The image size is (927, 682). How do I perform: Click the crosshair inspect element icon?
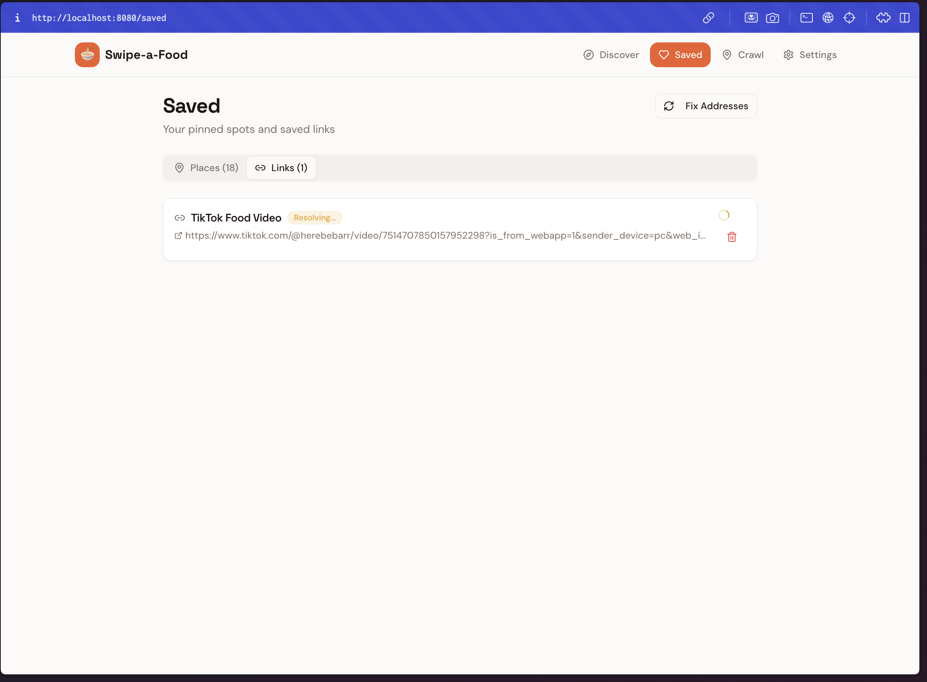tap(849, 18)
